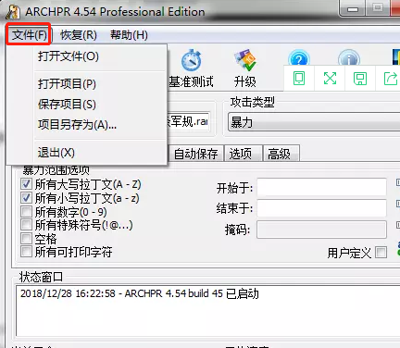This screenshot has width=400, height=348.
Task: Enable 所有数字(0 - 9) checkbox
Action: pyautogui.click(x=26, y=212)
